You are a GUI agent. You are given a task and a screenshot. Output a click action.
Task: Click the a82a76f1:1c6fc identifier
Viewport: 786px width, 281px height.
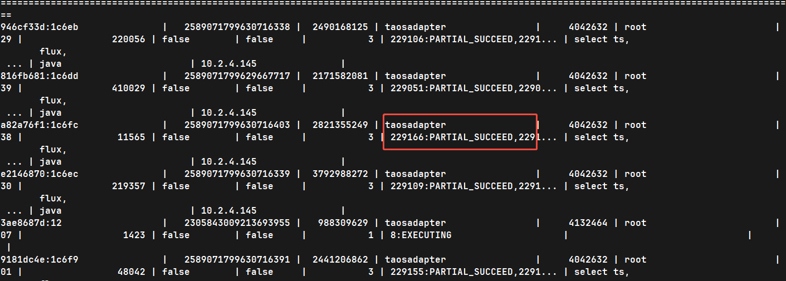click(x=40, y=125)
